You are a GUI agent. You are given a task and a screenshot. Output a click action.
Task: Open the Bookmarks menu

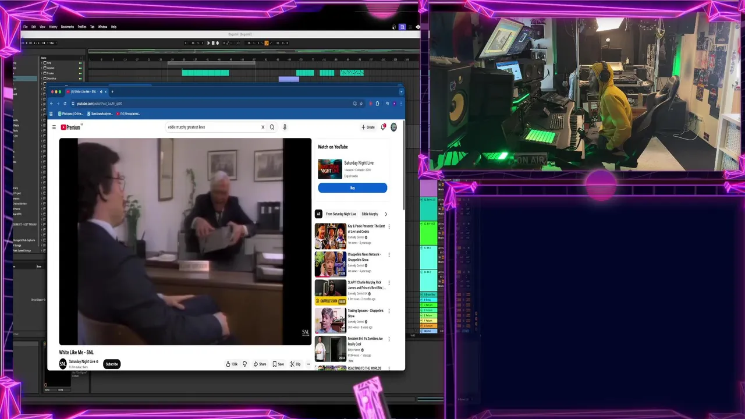68,27
